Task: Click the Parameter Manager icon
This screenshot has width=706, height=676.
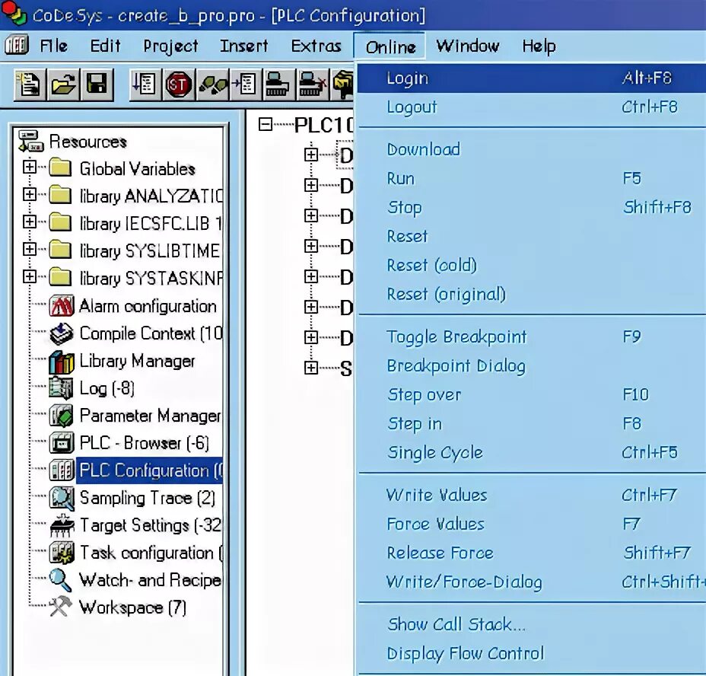Action: pyautogui.click(x=61, y=416)
